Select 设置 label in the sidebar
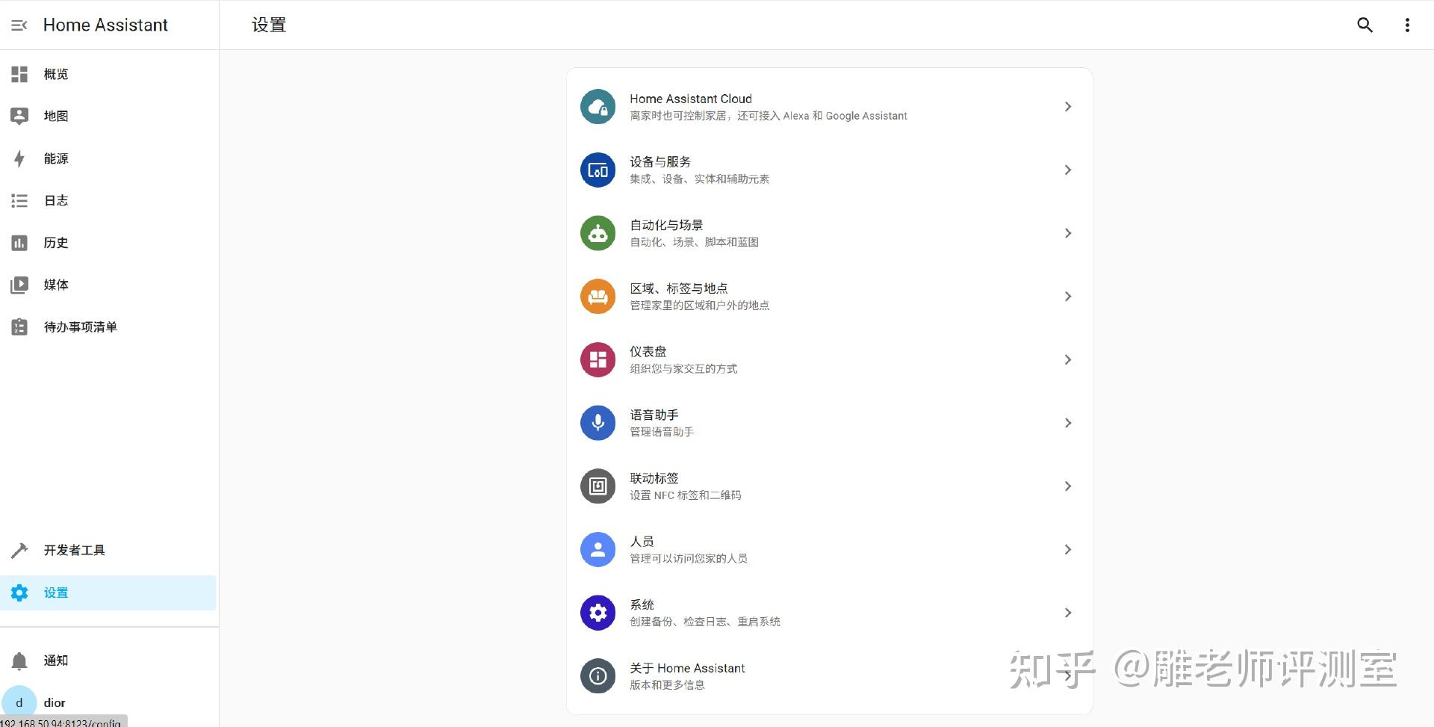The width and height of the screenshot is (1434, 727). point(56,593)
